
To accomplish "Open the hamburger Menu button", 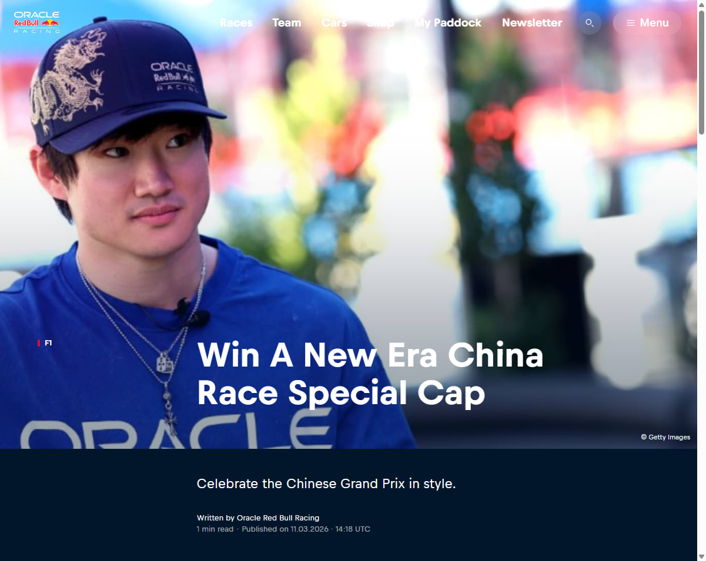I will (647, 23).
